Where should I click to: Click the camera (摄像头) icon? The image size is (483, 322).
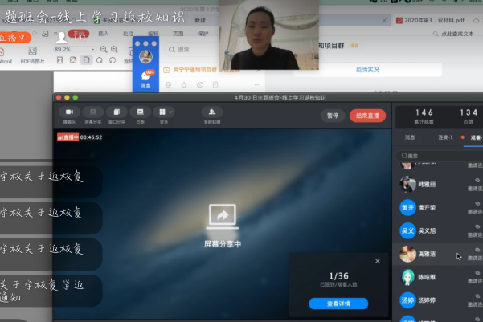tap(69, 112)
